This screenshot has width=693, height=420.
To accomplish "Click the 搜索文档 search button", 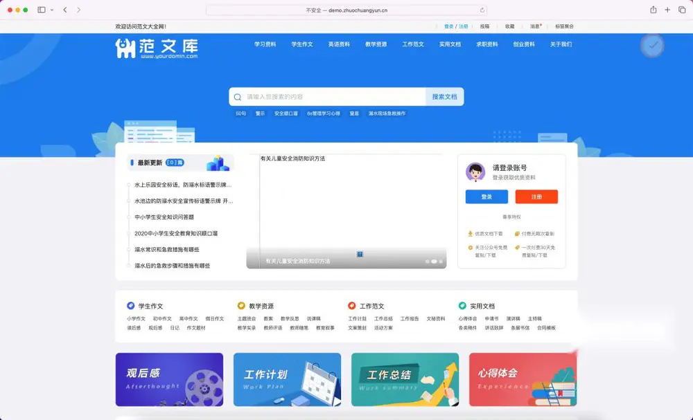I will (x=445, y=97).
